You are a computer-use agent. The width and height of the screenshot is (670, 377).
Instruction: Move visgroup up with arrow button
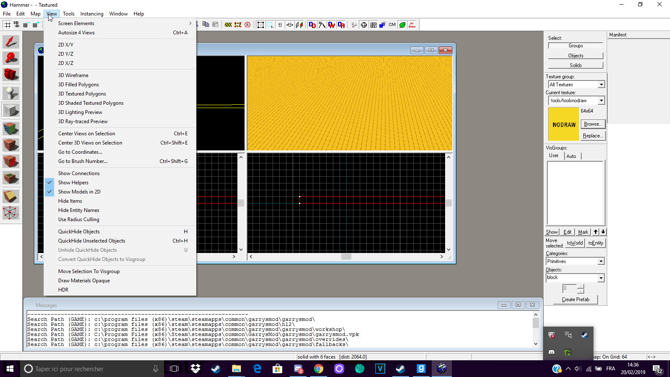click(x=595, y=232)
